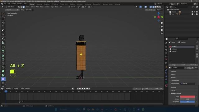The width and height of the screenshot is (199, 112).
Task: Select the Rotate tool
Action: pyautogui.click(x=3, y=26)
